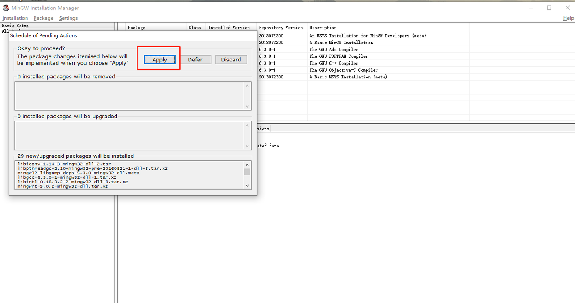Maximize the MinGW Installation Manager window

coord(549,8)
